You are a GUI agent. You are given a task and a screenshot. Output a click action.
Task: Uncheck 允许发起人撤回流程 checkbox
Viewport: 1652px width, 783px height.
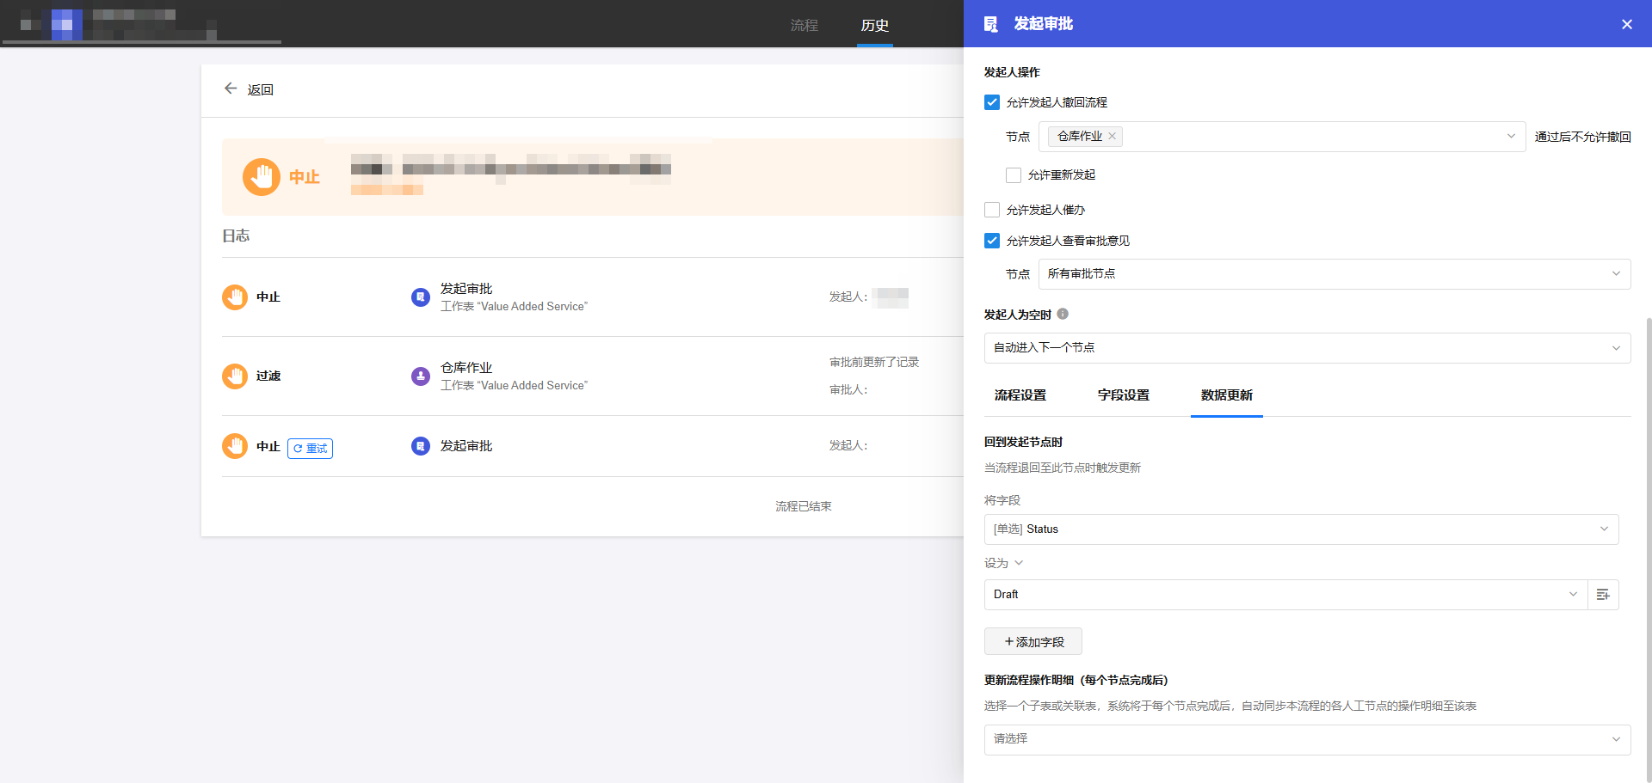tap(992, 102)
